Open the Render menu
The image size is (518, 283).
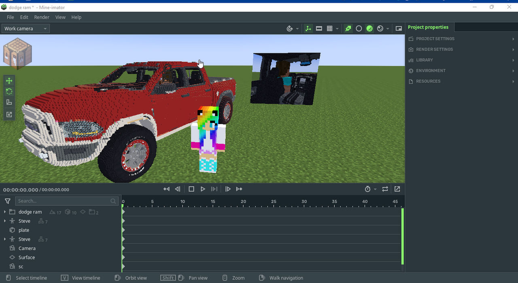(x=42, y=17)
